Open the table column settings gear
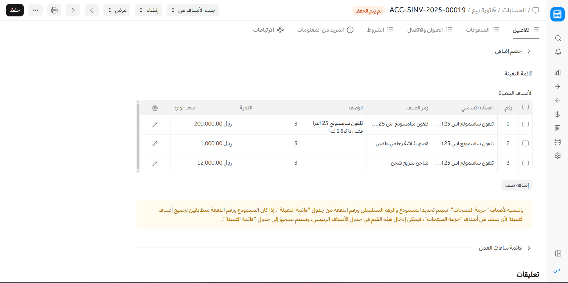Screen dimensions: 568x283 pyautogui.click(x=155, y=108)
